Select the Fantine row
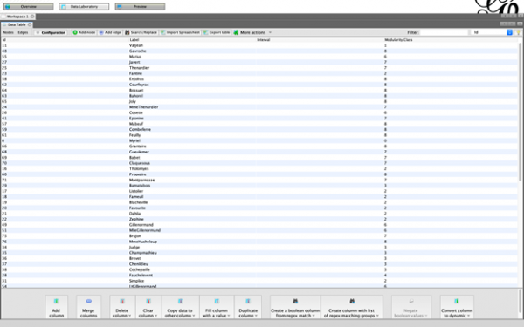Screen dimensions: 524x327 coord(259,73)
